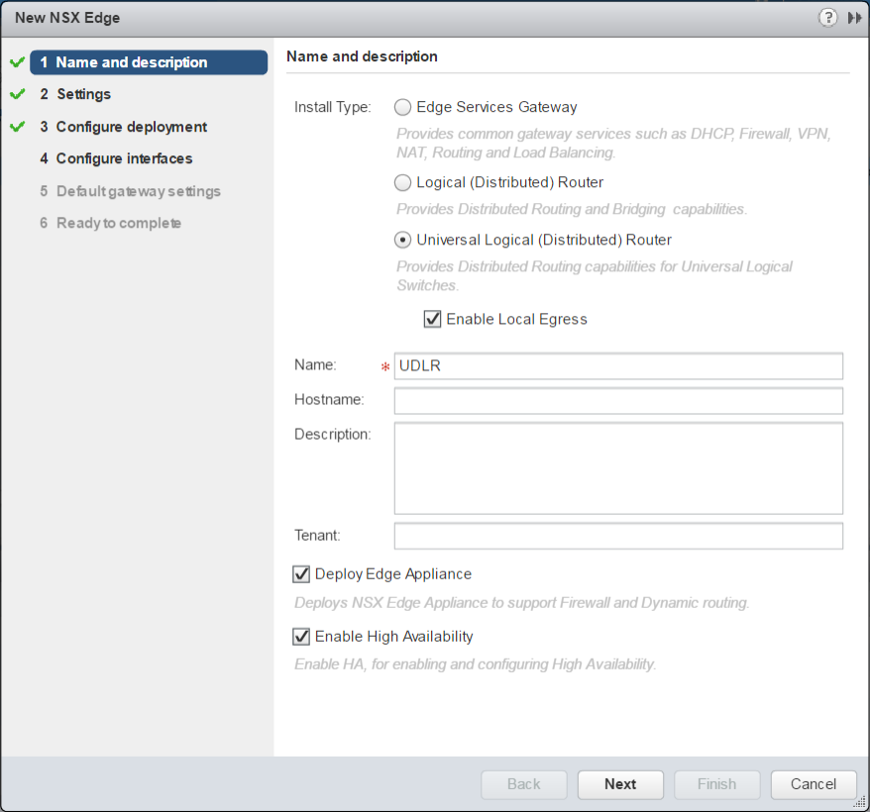This screenshot has height=812, width=870.
Task: Open the help question mark icon
Action: point(828,18)
